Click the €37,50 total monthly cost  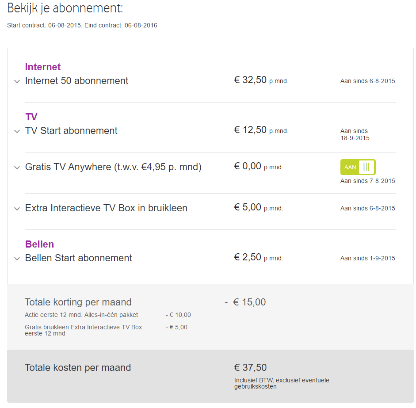click(x=250, y=368)
